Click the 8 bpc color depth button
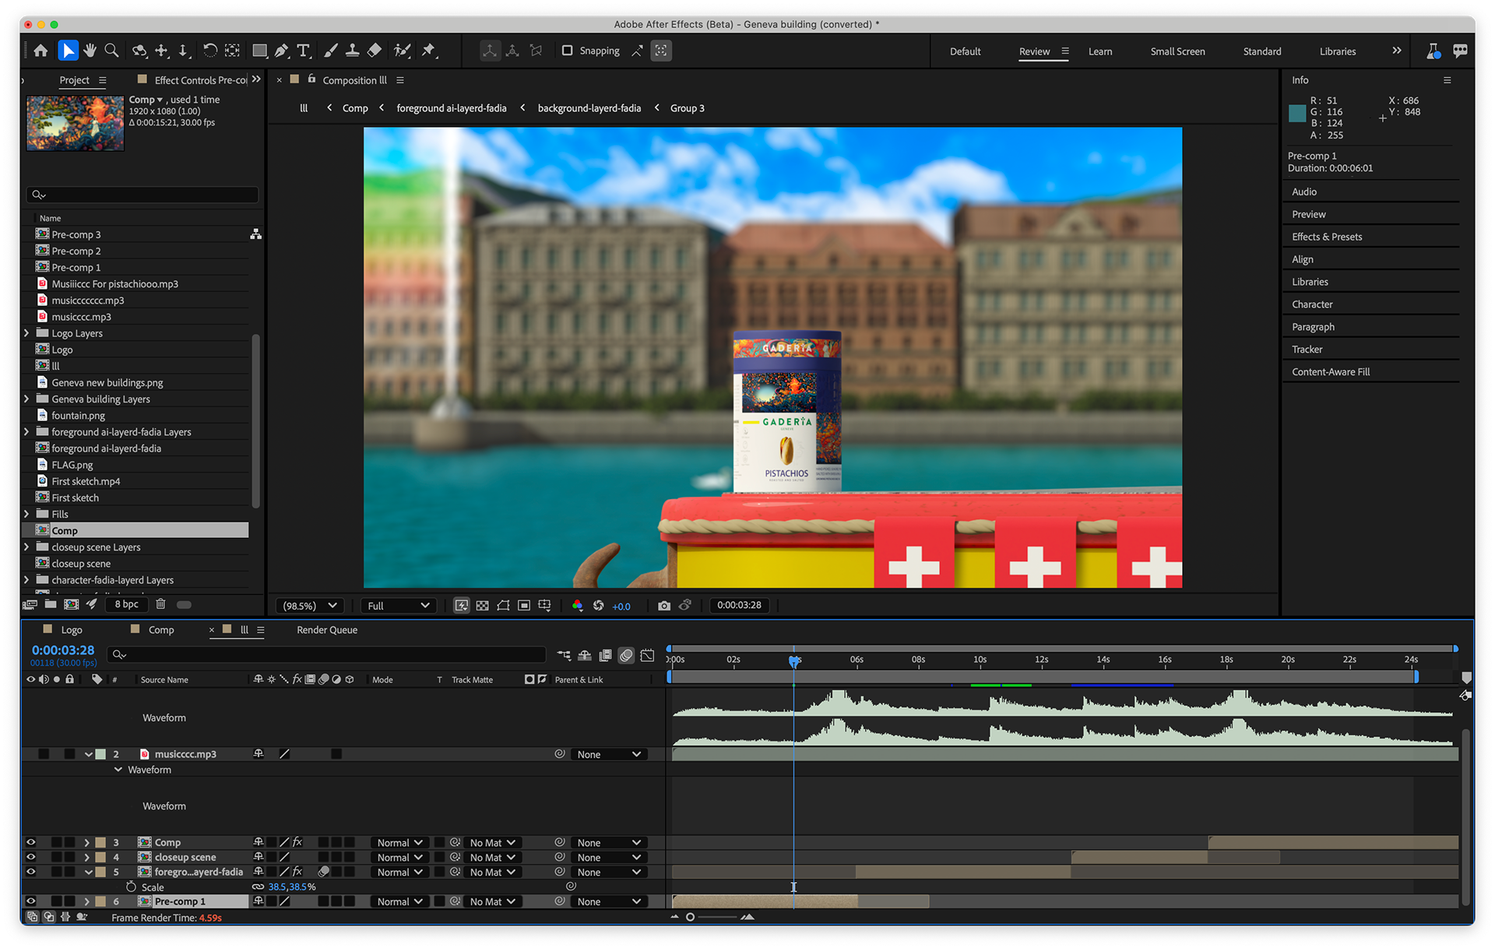1495x949 pixels. click(x=126, y=604)
